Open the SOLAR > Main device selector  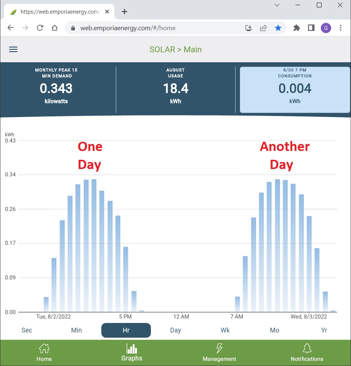tap(175, 49)
